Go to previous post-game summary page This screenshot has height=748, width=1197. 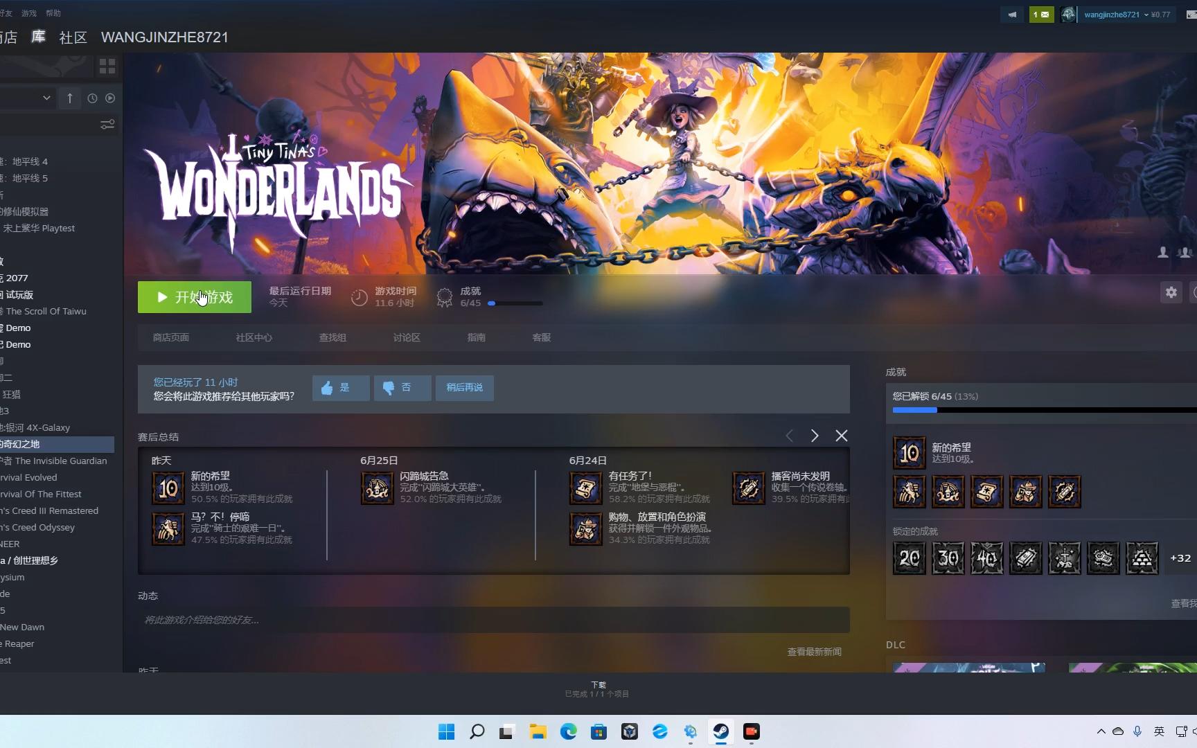pos(789,436)
